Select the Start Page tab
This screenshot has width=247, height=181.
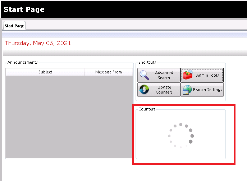[14, 26]
